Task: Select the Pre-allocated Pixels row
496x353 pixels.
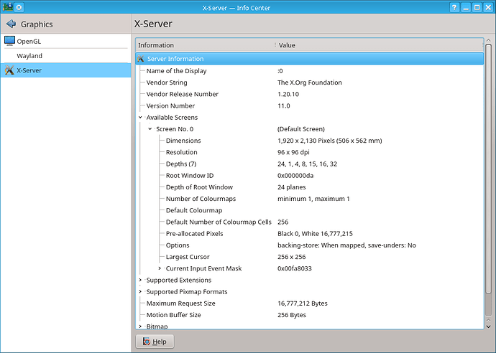Action: coord(310,234)
